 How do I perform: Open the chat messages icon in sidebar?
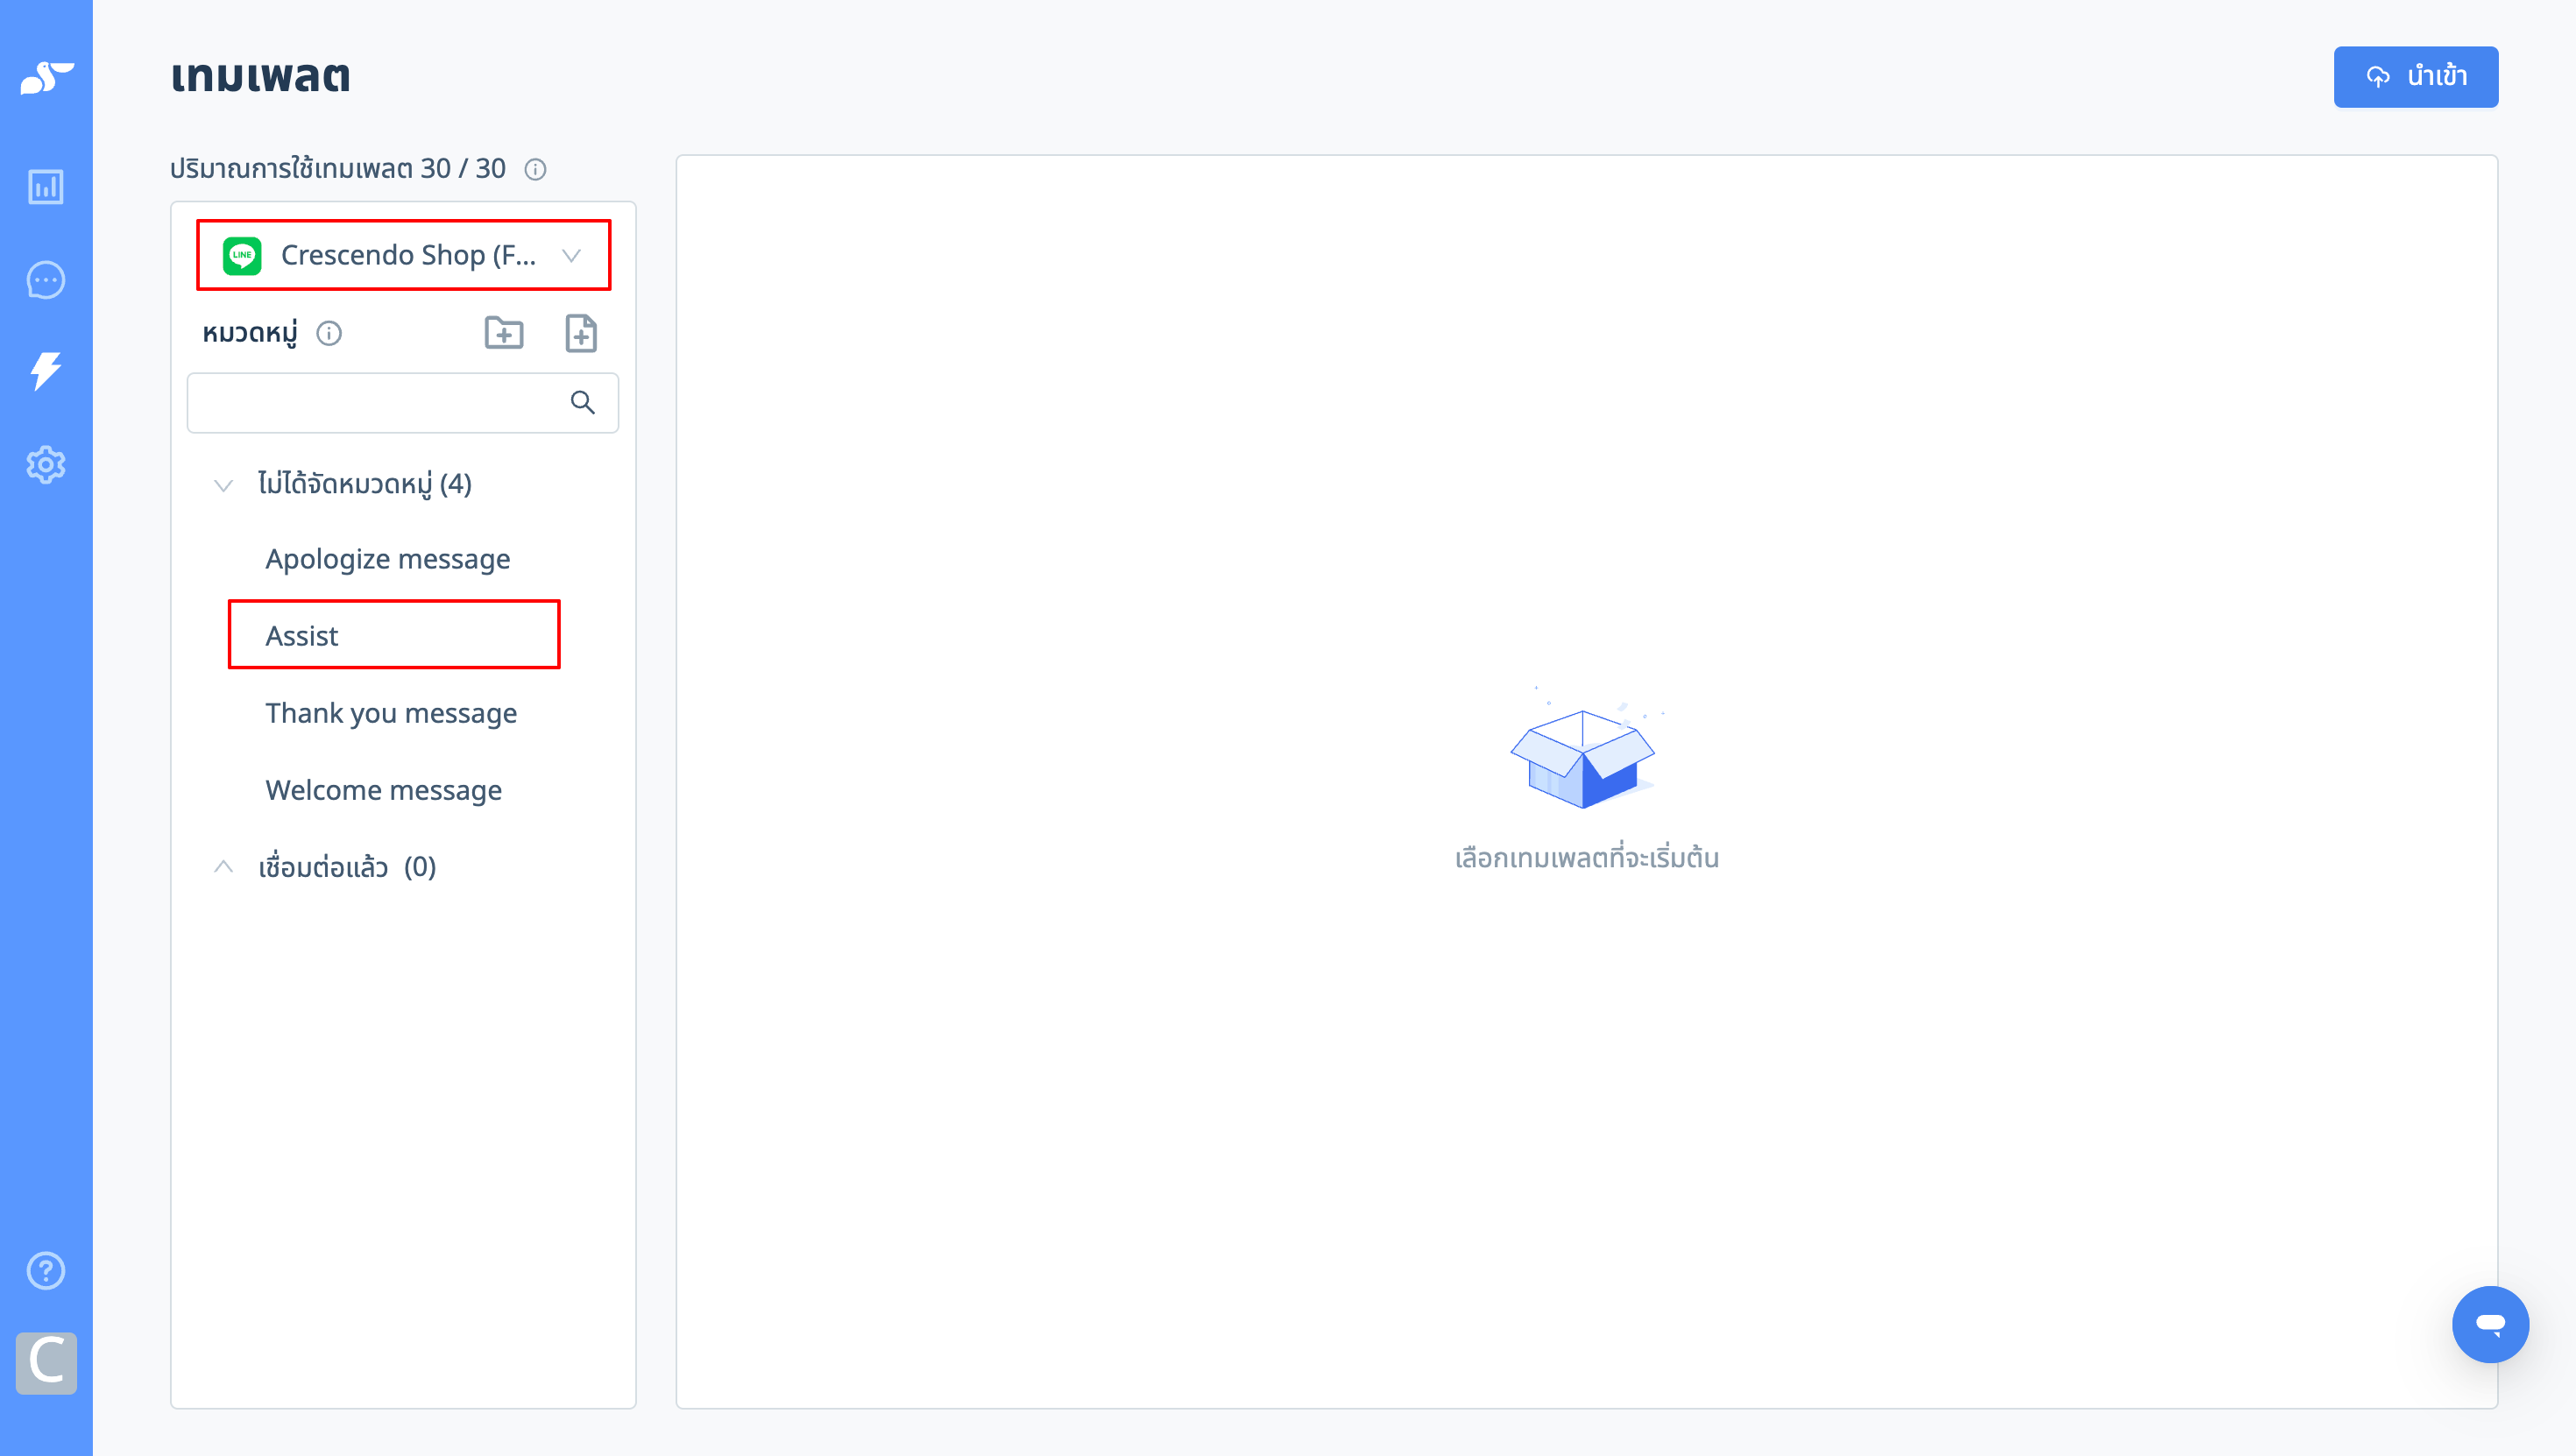(x=46, y=280)
